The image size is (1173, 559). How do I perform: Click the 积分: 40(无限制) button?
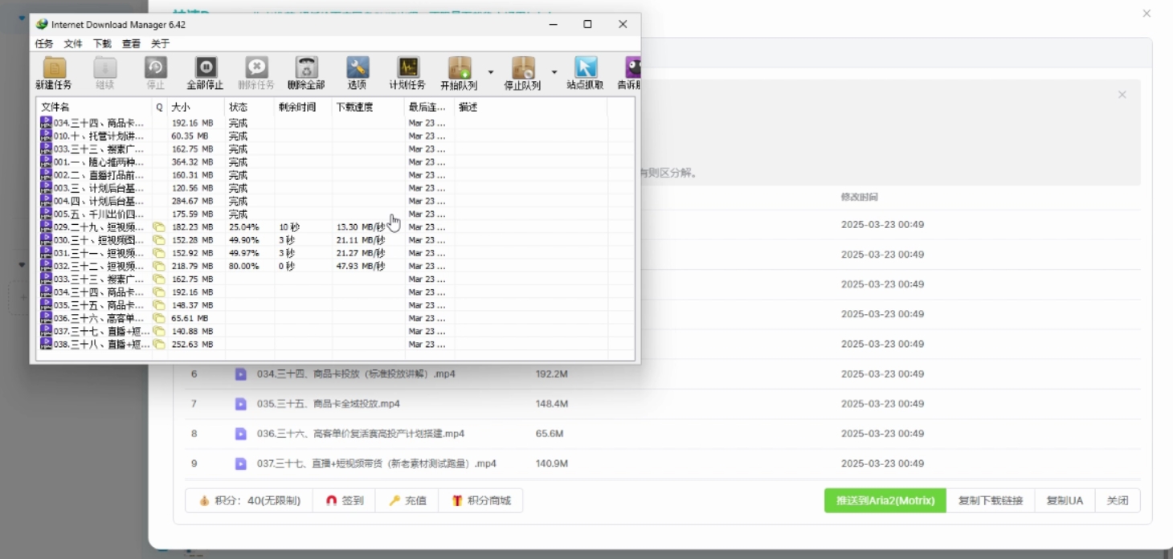pyautogui.click(x=249, y=500)
